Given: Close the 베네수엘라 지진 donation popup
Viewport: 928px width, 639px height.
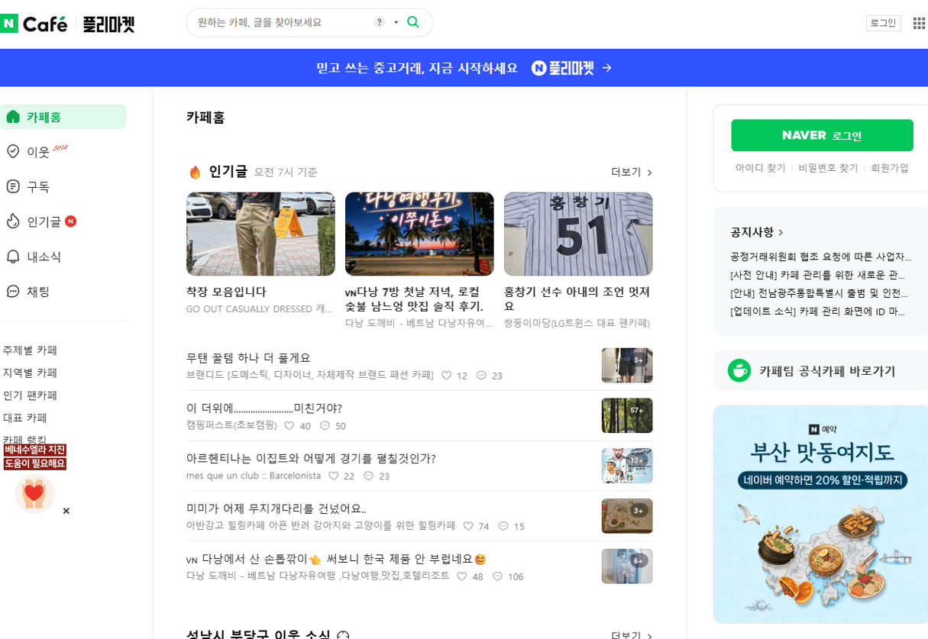Looking at the screenshot, I should pyautogui.click(x=66, y=511).
